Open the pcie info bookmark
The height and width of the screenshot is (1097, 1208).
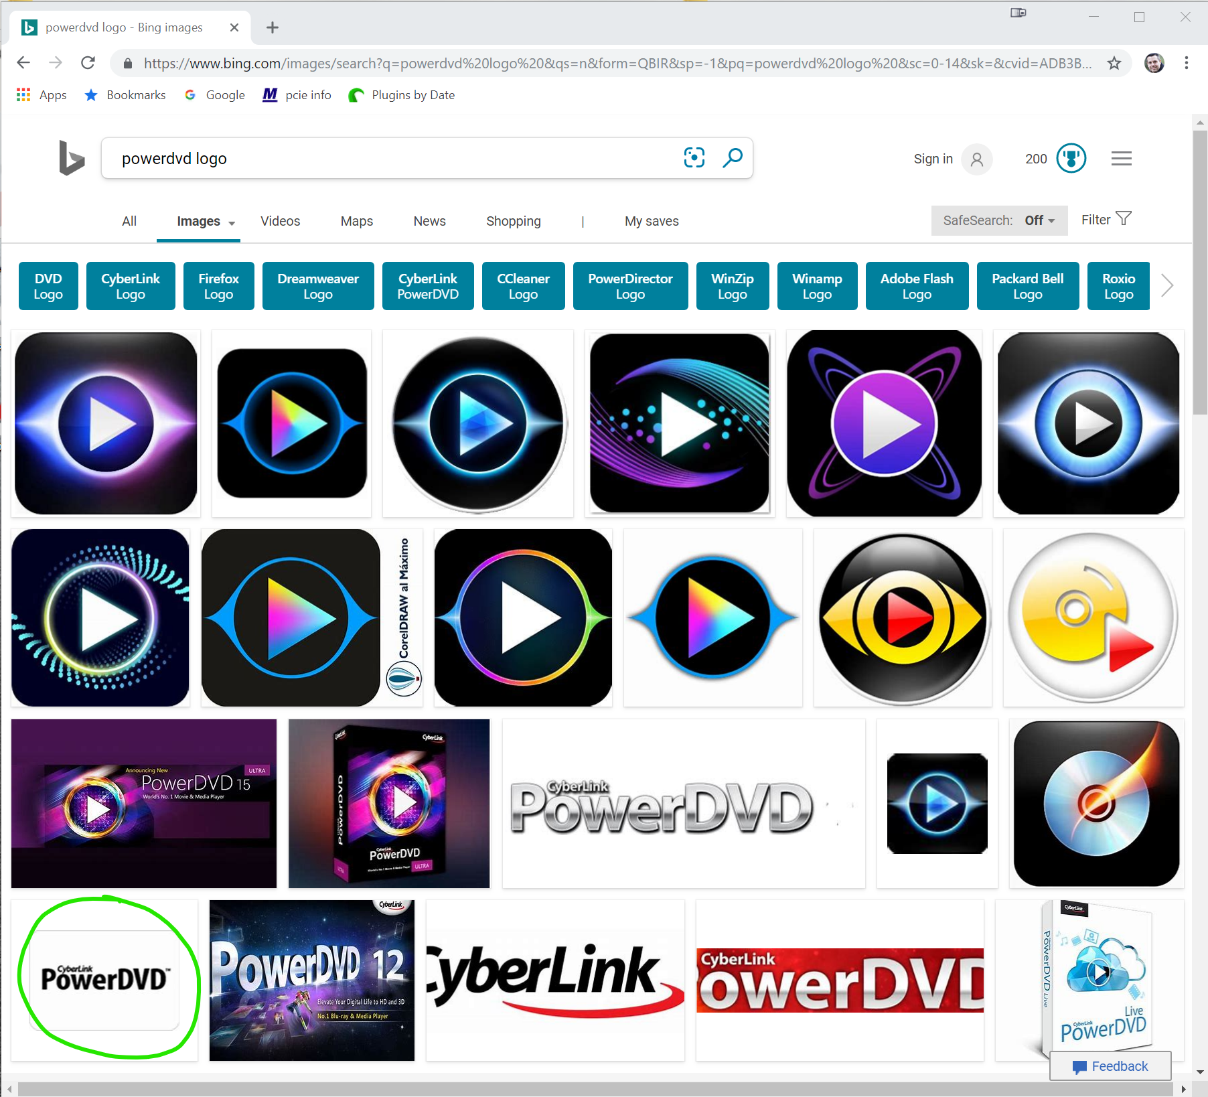click(297, 95)
